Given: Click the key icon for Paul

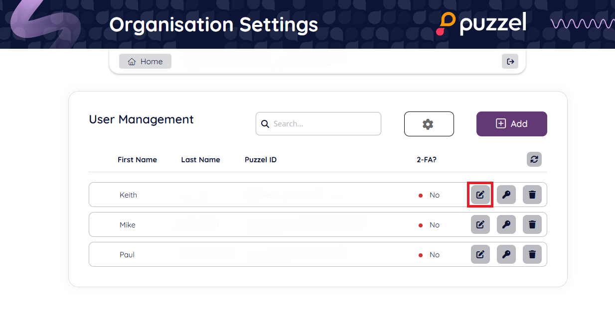Looking at the screenshot, I should [506, 255].
